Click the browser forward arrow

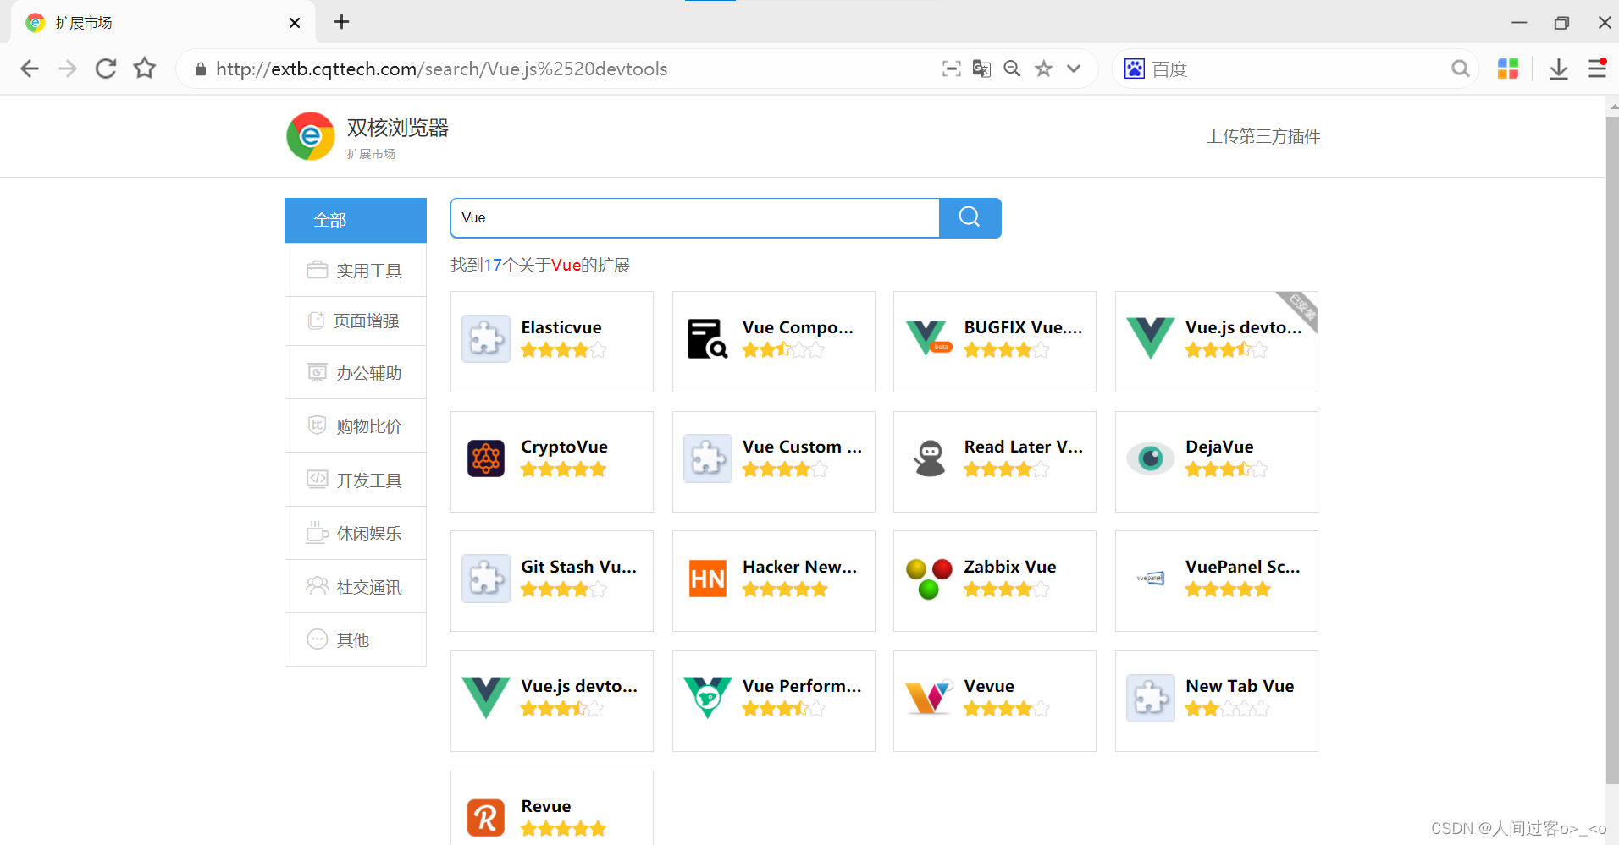(x=68, y=69)
